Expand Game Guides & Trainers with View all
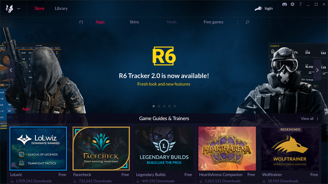 point(309,119)
